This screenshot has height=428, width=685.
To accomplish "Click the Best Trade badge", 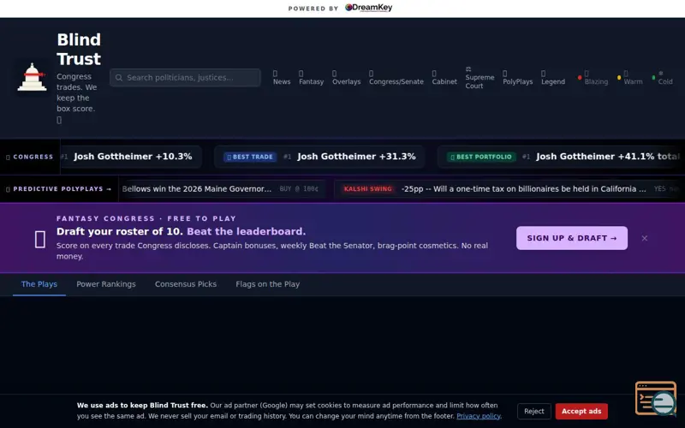I will coord(250,157).
